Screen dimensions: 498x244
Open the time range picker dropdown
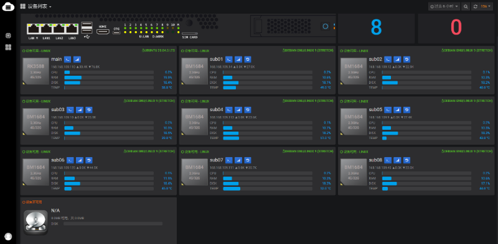point(444,6)
